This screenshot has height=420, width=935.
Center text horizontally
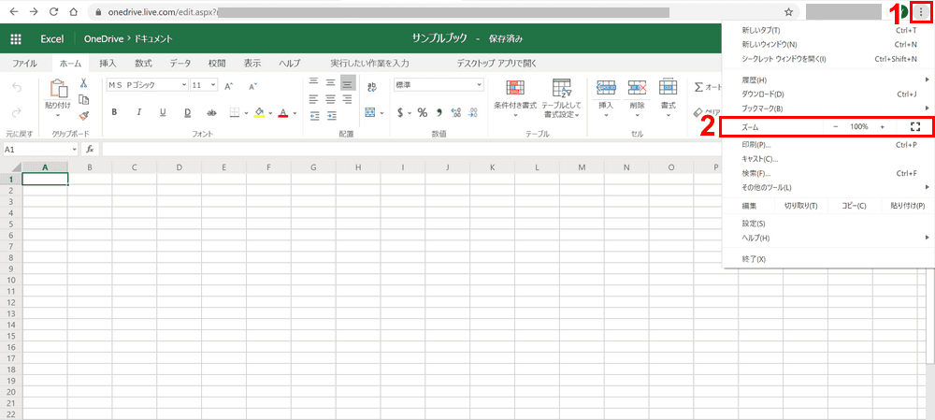pos(330,99)
